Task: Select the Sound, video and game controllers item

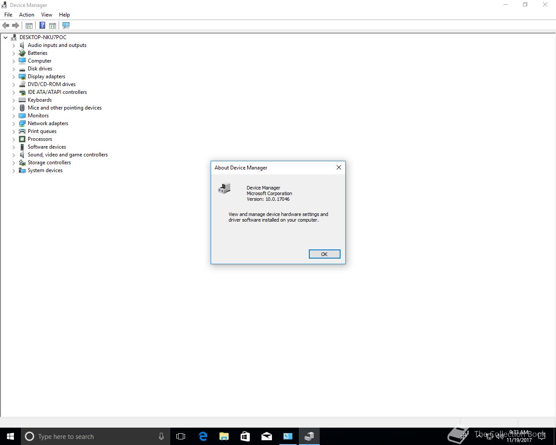Action: point(68,155)
